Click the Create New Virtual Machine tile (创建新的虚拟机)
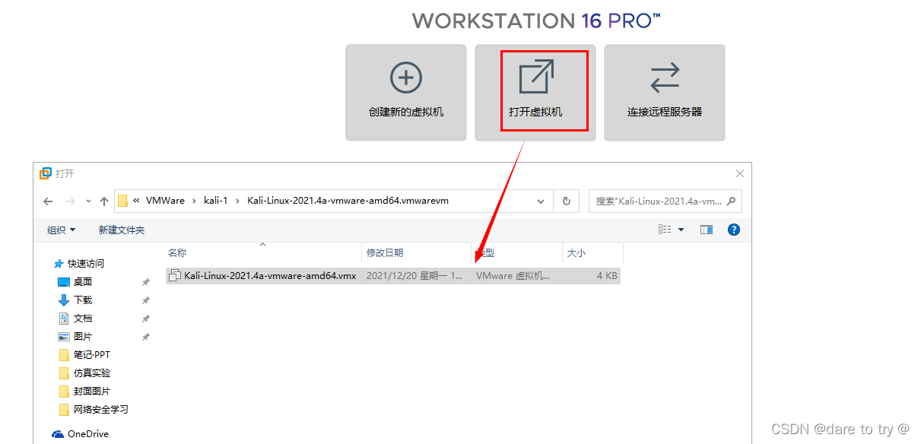Viewport: 921px width, 444px height. (x=405, y=92)
